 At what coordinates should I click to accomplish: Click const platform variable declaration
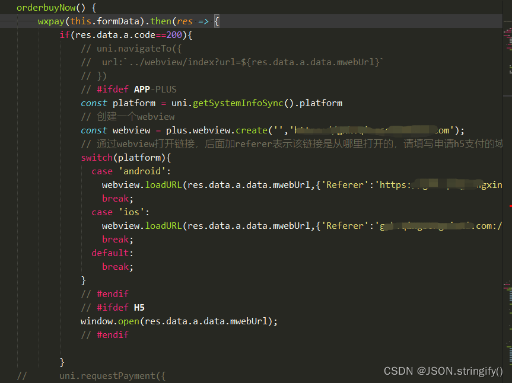pos(134,103)
